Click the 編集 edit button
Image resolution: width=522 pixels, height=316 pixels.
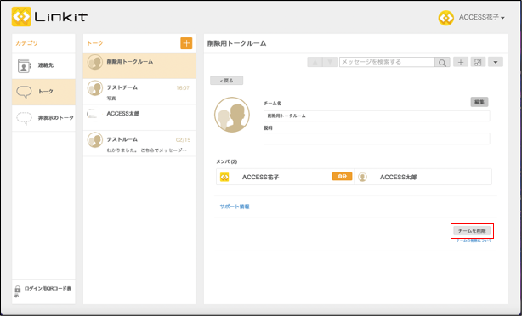pyautogui.click(x=479, y=102)
